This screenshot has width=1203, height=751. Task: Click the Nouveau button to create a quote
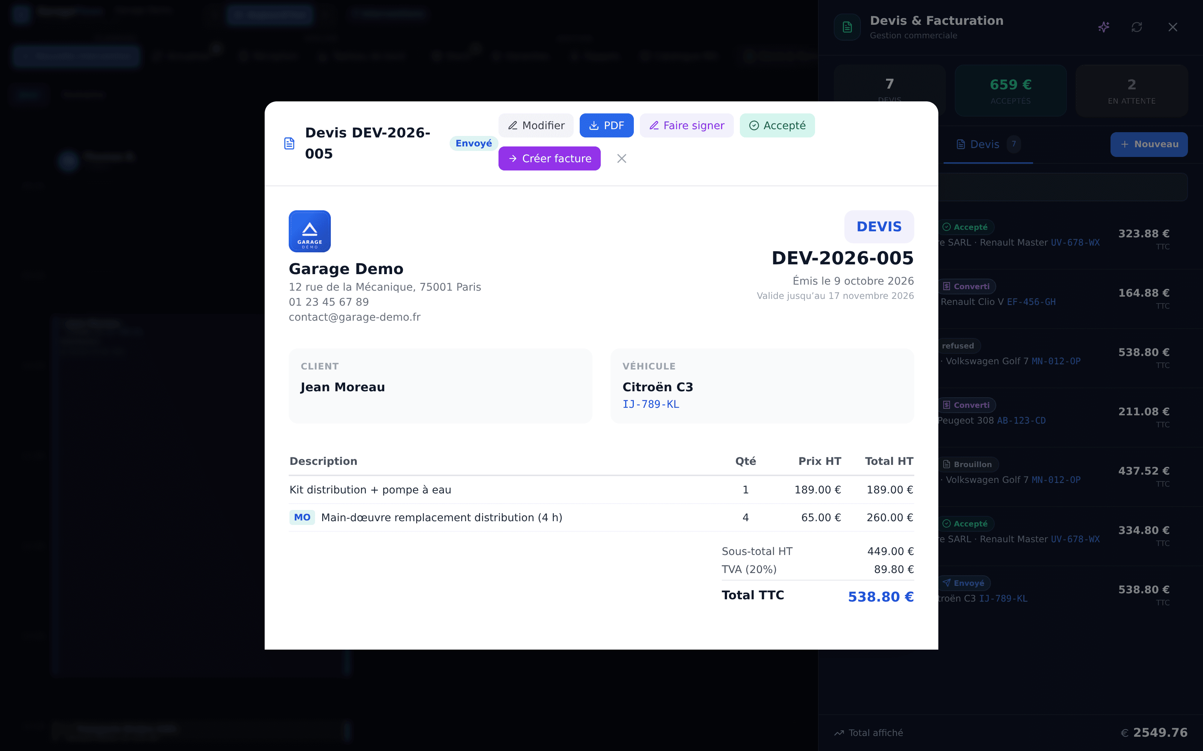point(1149,144)
